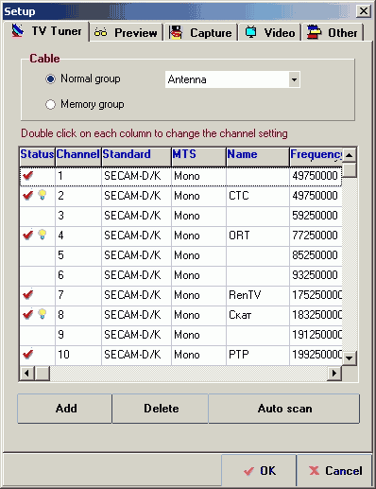This screenshot has height=489, width=376.
Task: Cancel the Setup dialog
Action: click(334, 471)
